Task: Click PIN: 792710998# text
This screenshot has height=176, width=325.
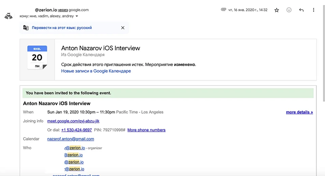Action: point(110,130)
